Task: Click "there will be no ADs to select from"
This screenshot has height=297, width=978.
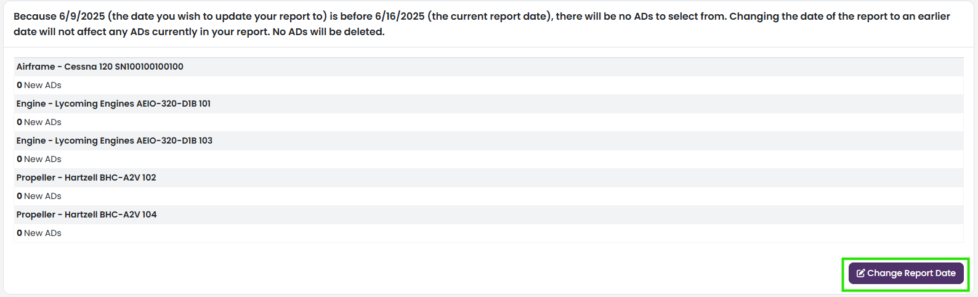Action: [641, 17]
